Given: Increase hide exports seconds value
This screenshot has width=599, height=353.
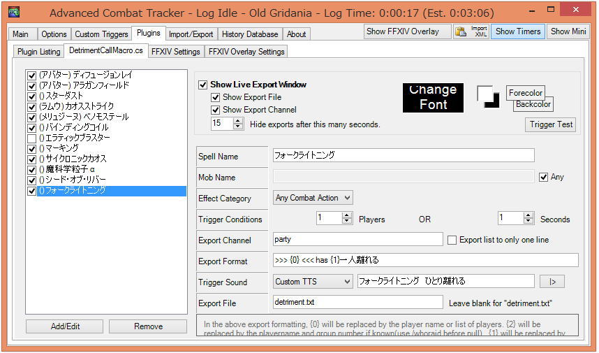Looking at the screenshot, I should click(x=238, y=120).
